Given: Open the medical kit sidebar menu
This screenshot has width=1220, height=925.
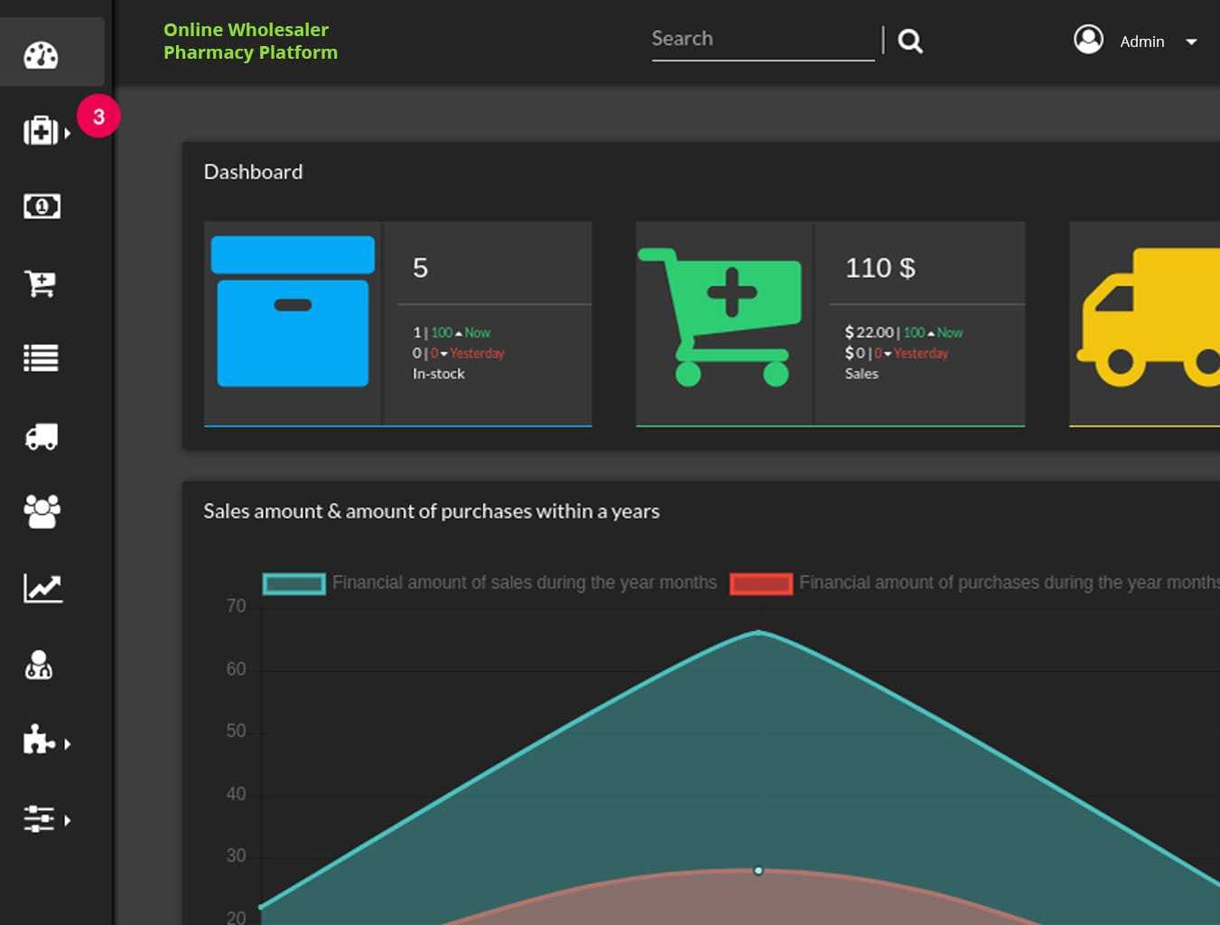Looking at the screenshot, I should tap(41, 131).
